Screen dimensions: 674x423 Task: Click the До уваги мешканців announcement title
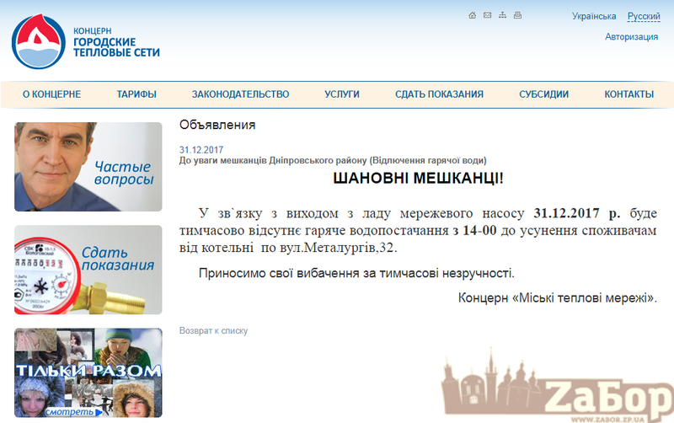pos(333,160)
